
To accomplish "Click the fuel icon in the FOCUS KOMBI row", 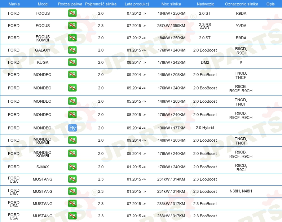I will [72, 38].
